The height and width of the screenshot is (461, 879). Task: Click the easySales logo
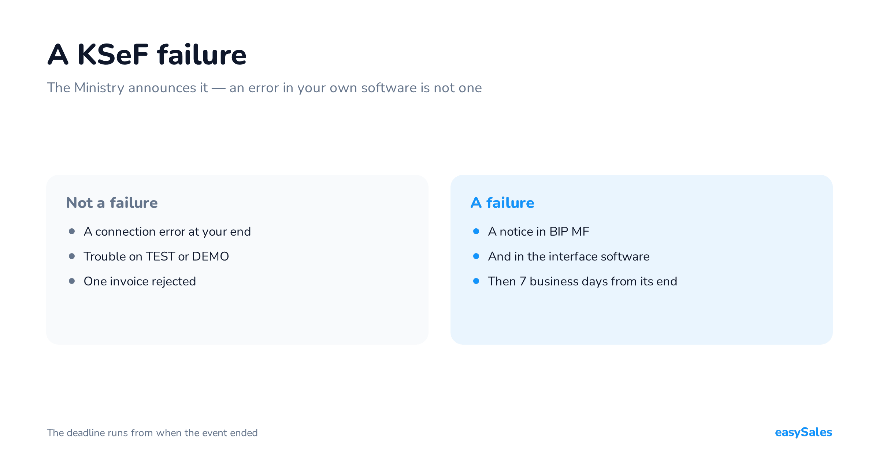coord(804,432)
